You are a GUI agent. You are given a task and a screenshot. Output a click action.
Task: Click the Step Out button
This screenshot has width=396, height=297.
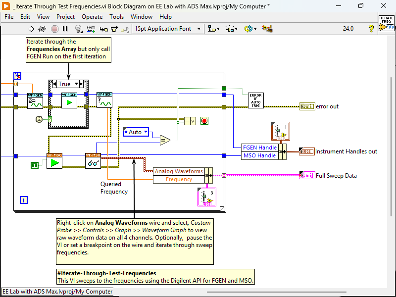click(x=125, y=29)
